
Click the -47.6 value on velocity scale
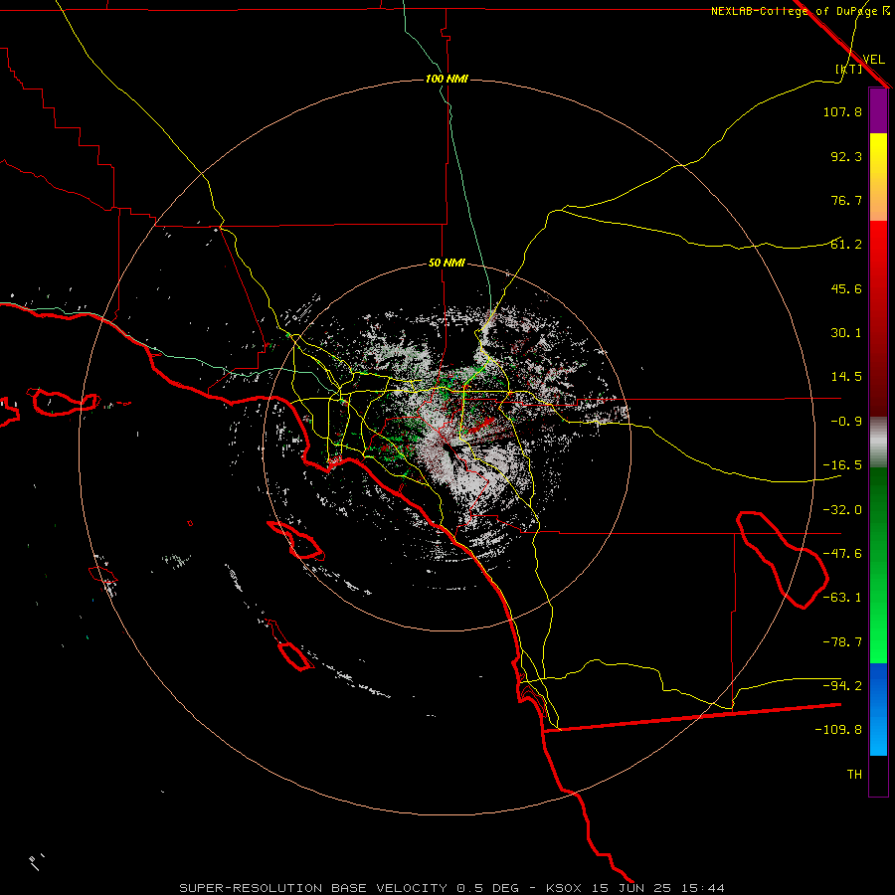tap(842, 554)
